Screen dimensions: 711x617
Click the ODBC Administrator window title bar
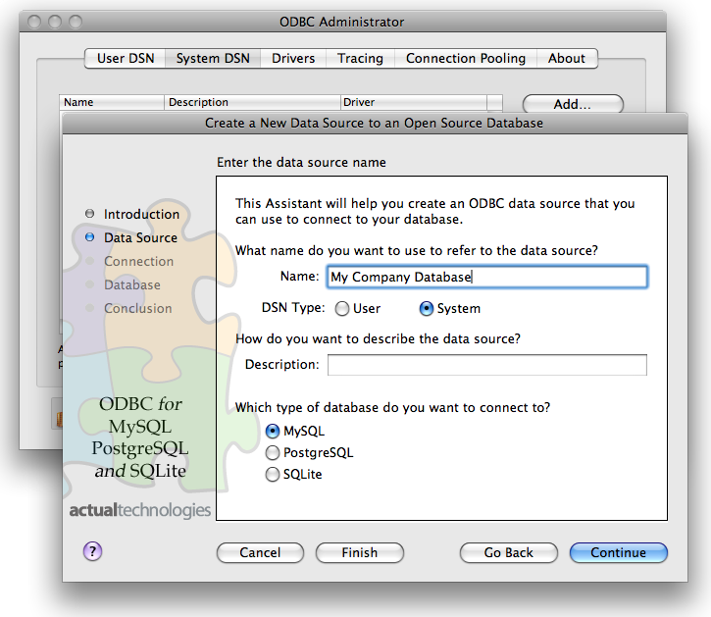(342, 22)
